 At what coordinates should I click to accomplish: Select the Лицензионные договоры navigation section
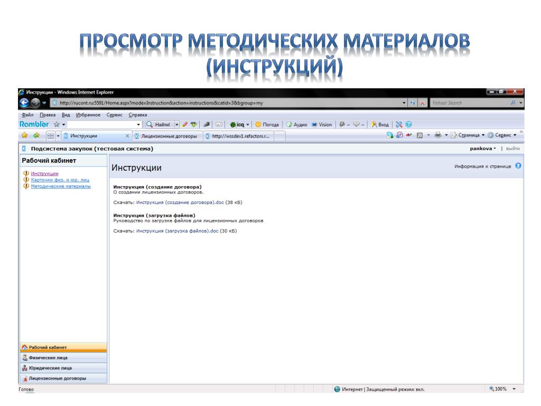[64, 379]
